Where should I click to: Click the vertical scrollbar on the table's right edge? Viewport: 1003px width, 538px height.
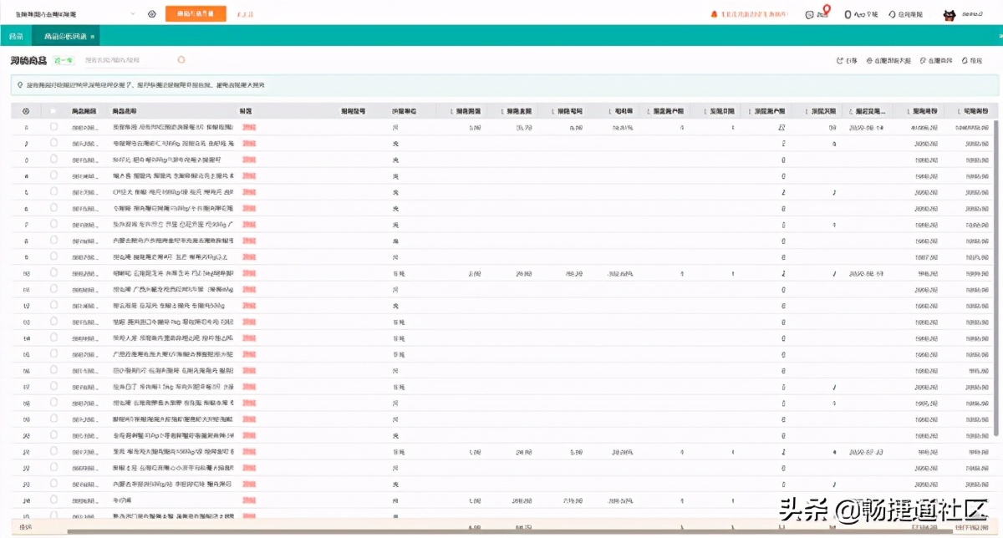(995, 276)
